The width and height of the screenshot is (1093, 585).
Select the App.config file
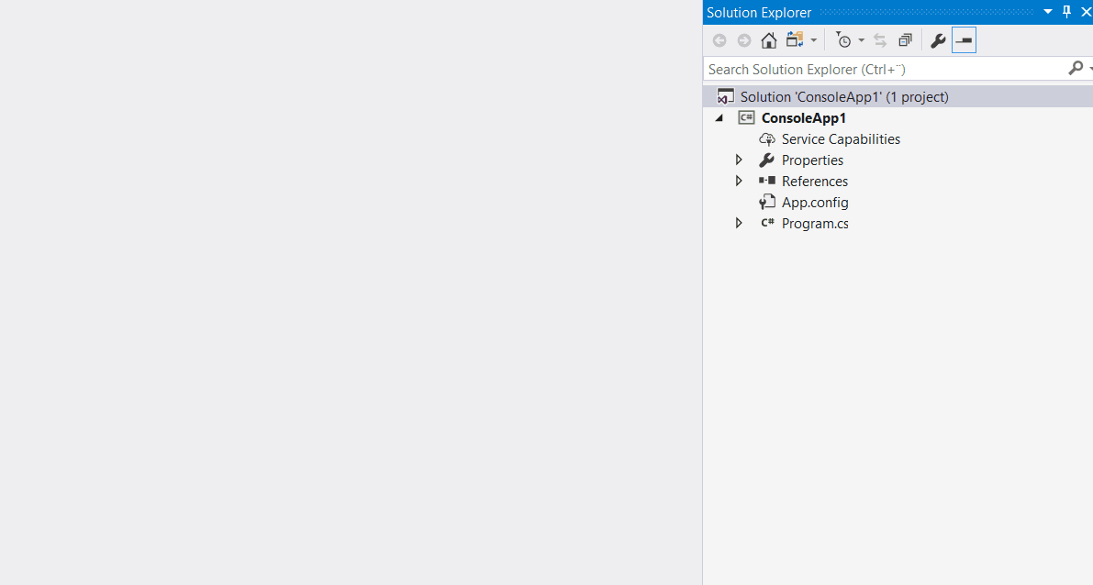point(815,202)
